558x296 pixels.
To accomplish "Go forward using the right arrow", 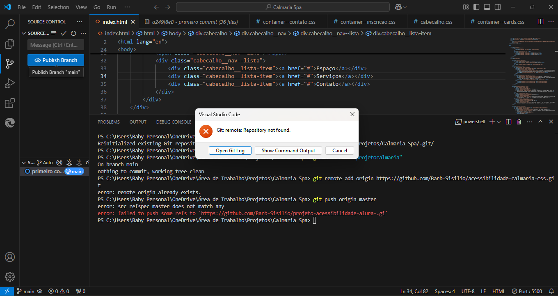I will point(167,7).
